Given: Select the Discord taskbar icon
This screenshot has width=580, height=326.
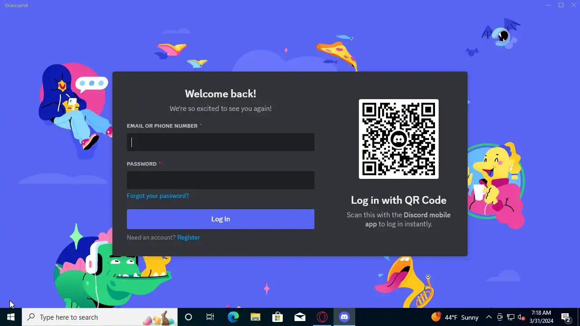Looking at the screenshot, I should (344, 317).
